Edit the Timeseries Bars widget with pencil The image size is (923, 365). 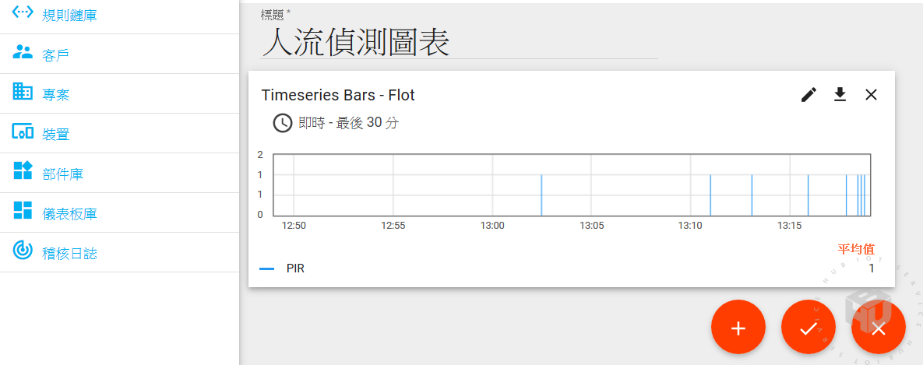(809, 95)
